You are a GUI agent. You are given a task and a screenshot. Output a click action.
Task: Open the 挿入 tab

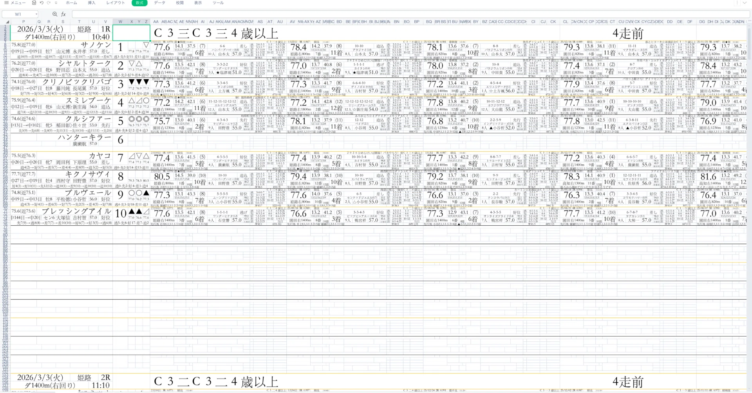[x=92, y=3]
